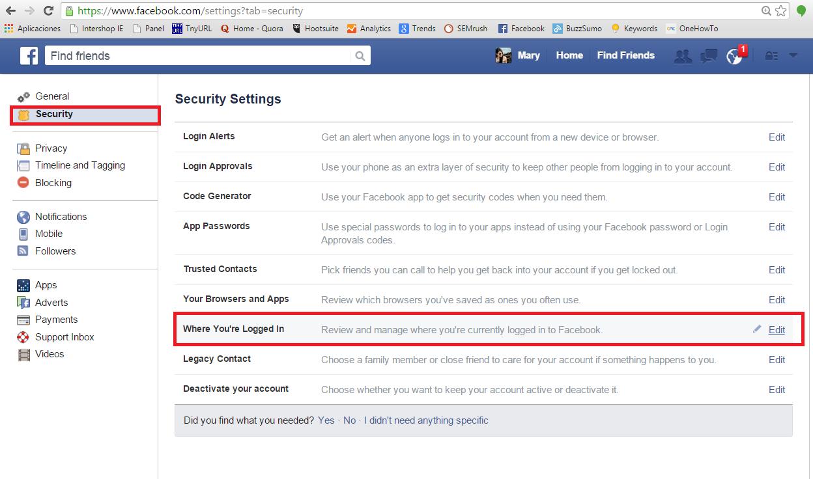Image resolution: width=813 pixels, height=479 pixels.
Task: Open the friend requests icon
Action: click(x=683, y=57)
